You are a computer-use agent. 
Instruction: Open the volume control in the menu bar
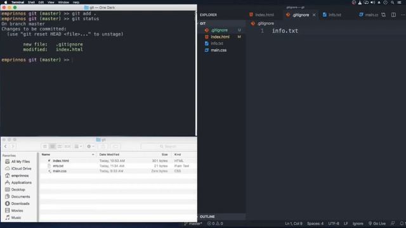(372, 3)
